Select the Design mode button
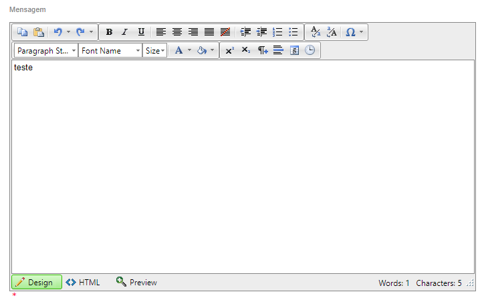 [x=37, y=283]
